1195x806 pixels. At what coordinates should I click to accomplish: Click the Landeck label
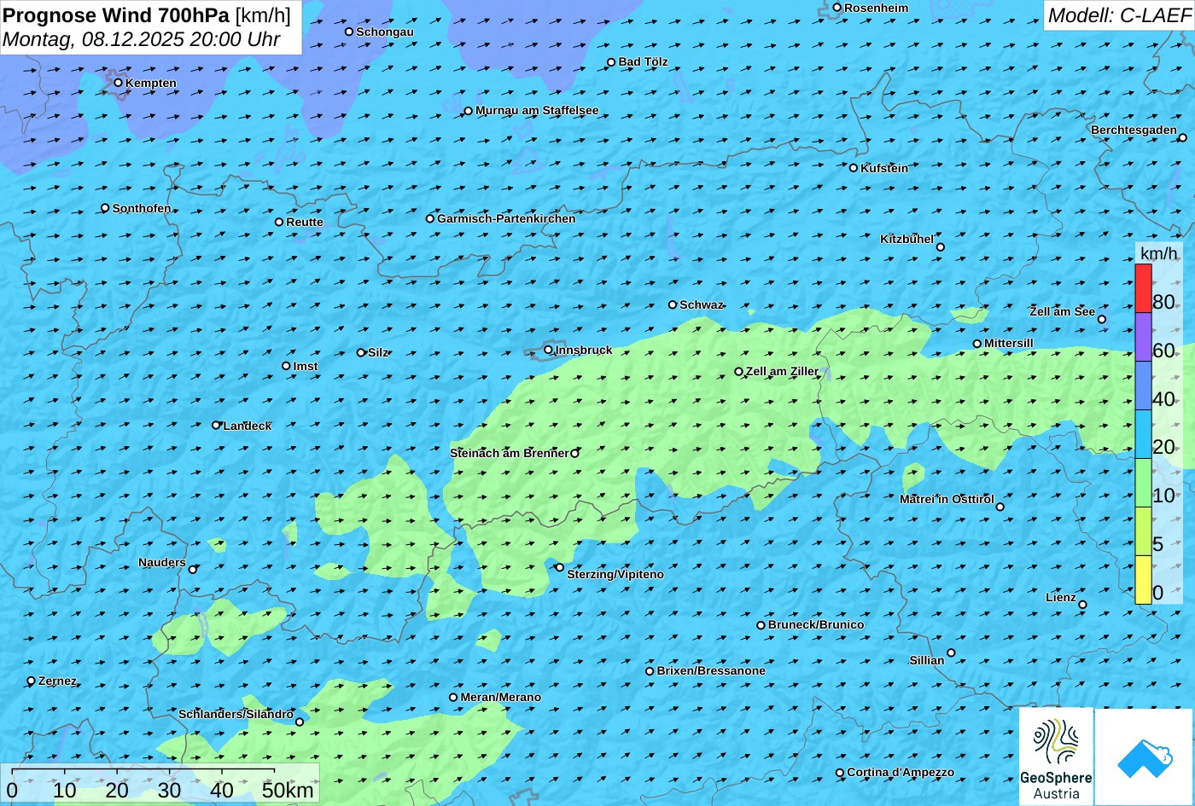point(248,426)
